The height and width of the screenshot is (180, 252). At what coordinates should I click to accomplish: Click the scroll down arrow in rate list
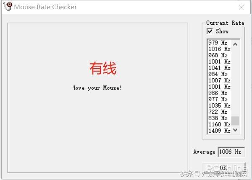click(235, 130)
